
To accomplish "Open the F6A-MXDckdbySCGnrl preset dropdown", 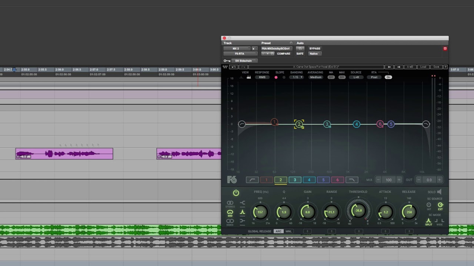I will [x=277, y=48].
